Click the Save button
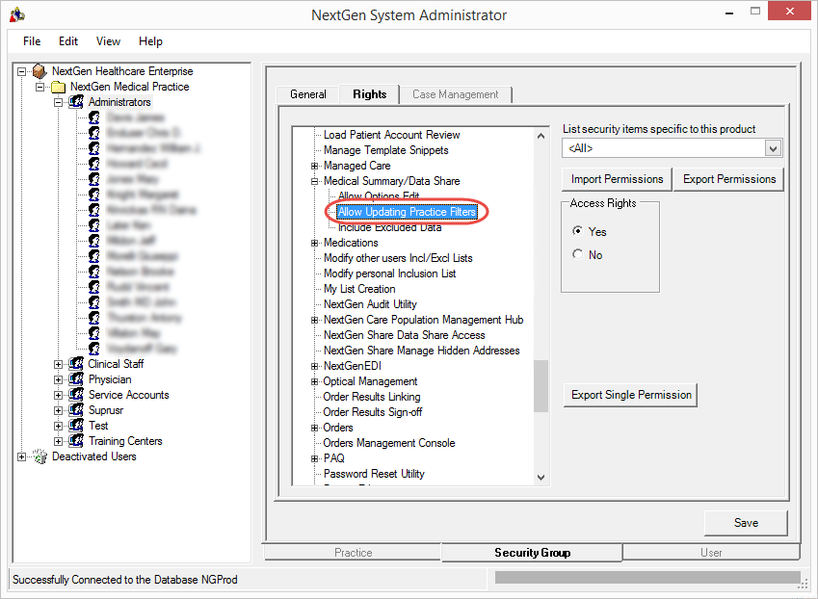The height and width of the screenshot is (599, 818). click(746, 523)
